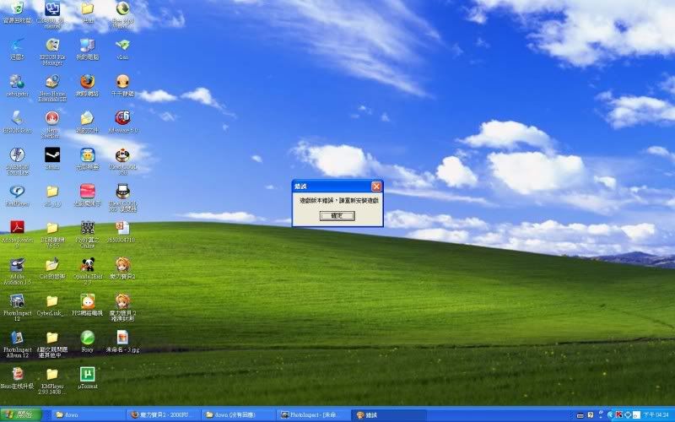Screen dimensions: 675x422
Task: Launch the DAEMON Tools Lite icon
Action: 17,161
